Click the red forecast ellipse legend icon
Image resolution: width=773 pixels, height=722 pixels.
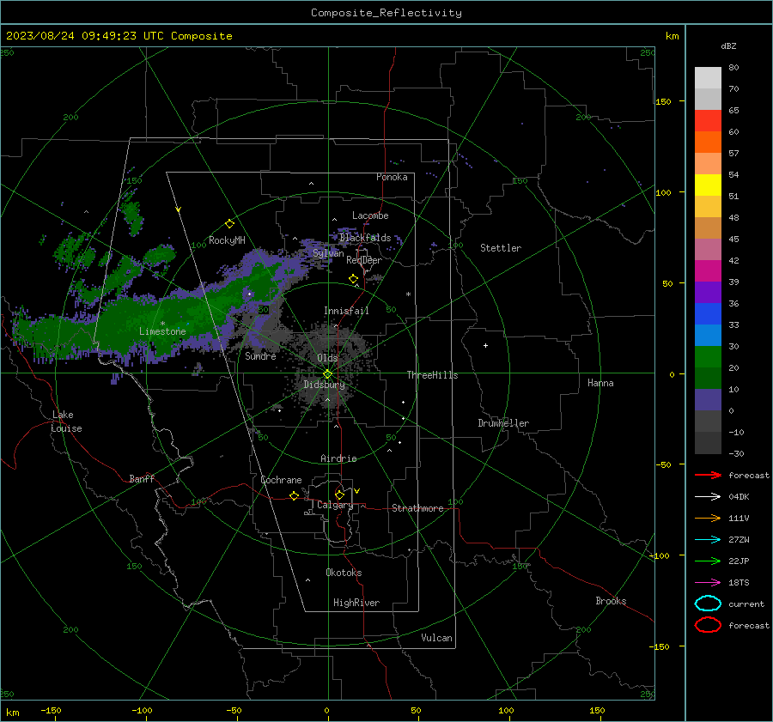(x=708, y=625)
